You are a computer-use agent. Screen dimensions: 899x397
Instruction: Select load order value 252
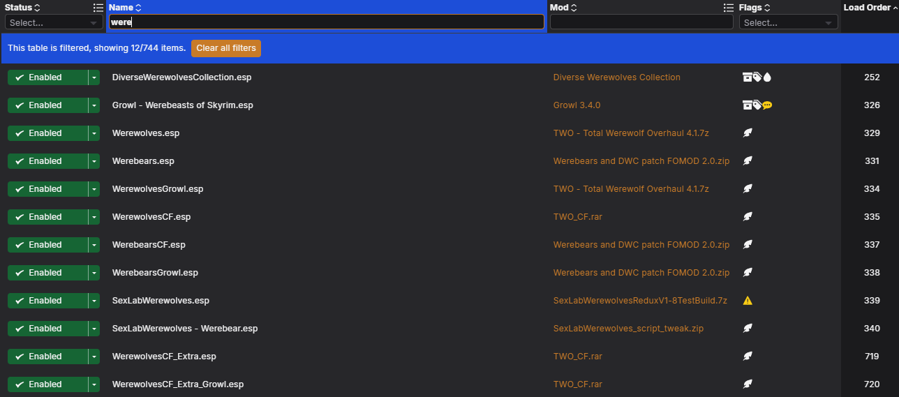pyautogui.click(x=872, y=77)
